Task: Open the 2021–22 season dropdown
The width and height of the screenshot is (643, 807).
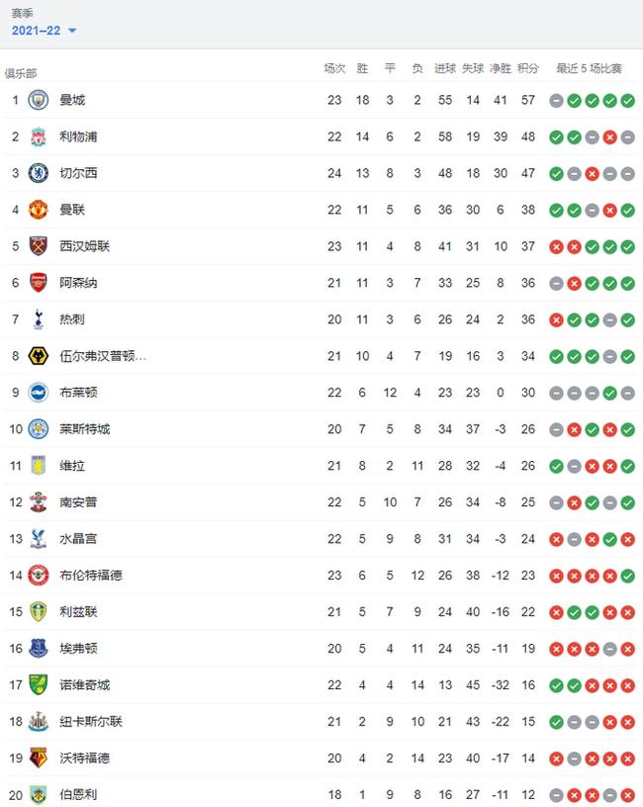Action: pyautogui.click(x=44, y=31)
